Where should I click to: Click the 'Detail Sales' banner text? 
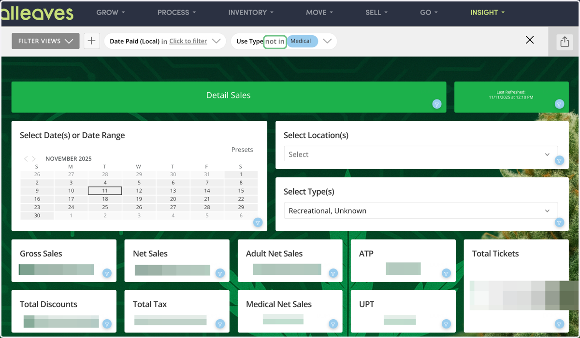228,95
